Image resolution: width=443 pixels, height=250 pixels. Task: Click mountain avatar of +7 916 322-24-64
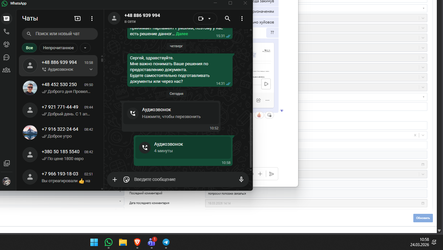30,133
